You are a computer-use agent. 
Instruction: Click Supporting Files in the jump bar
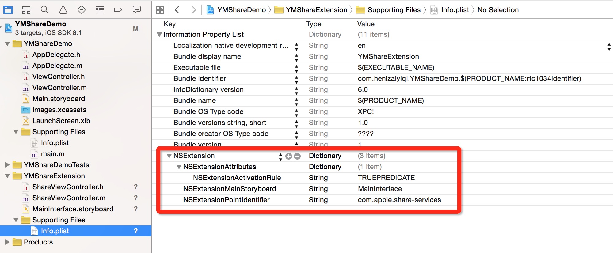point(388,10)
